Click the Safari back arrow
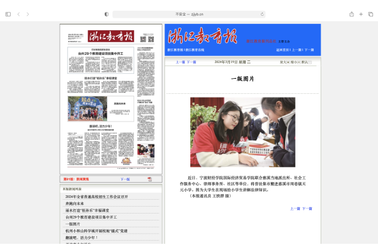378x252 pixels. [19, 14]
